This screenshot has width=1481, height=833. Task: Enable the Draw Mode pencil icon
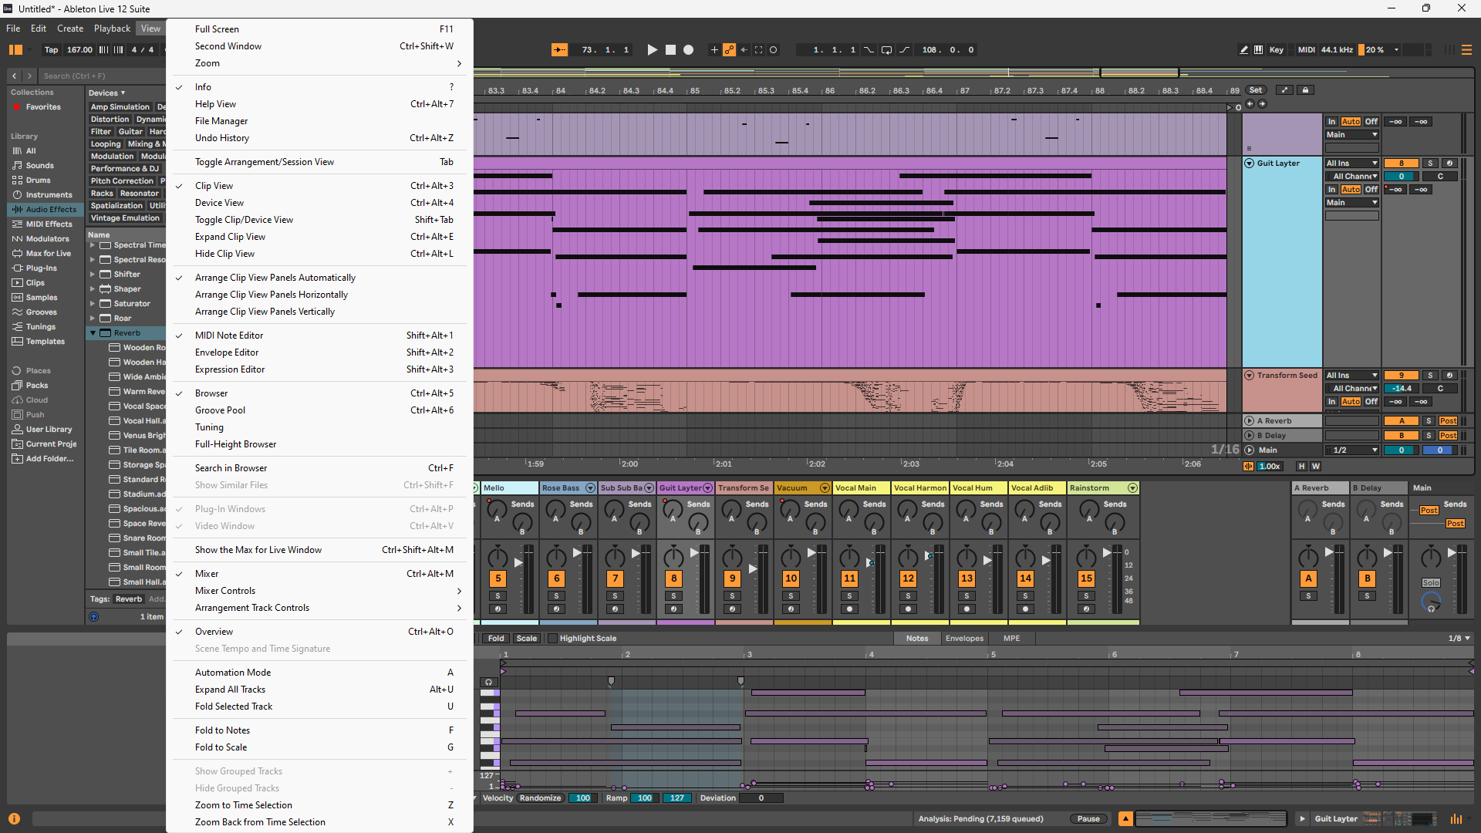tap(1243, 50)
